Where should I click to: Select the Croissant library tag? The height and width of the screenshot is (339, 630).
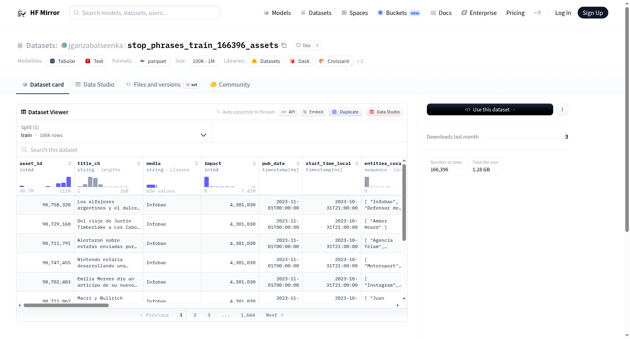click(x=334, y=61)
